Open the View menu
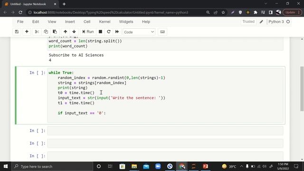This screenshot has width=304, height=171. point(52,22)
